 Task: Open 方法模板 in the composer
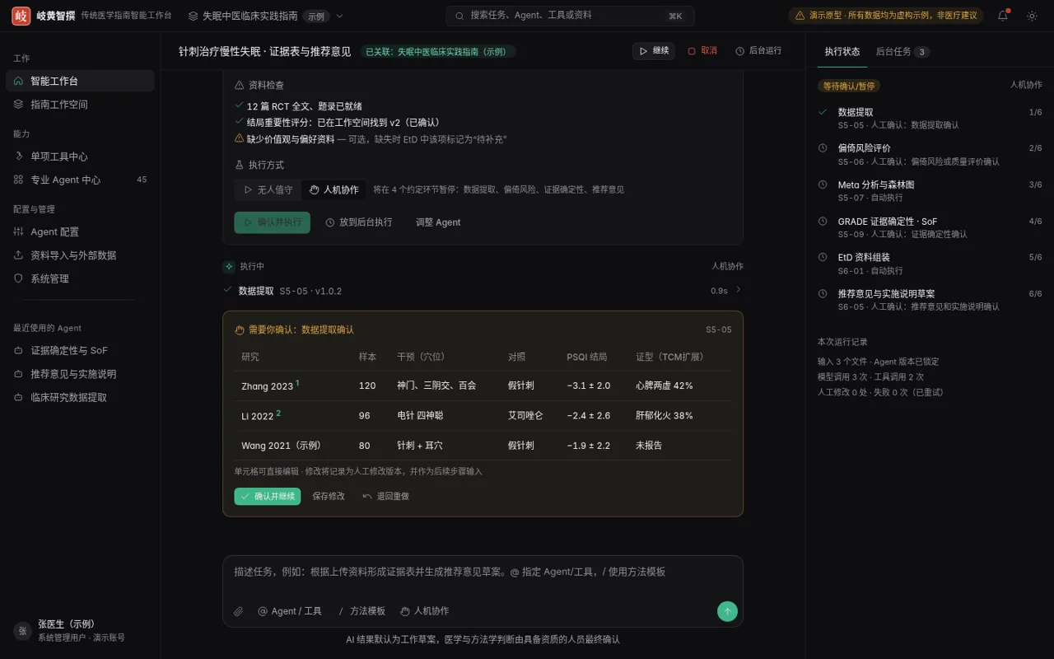tap(362, 611)
